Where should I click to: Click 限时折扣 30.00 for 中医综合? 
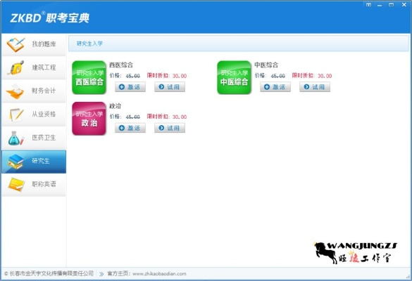[x=312, y=76]
